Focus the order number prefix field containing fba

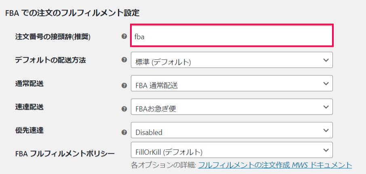(231, 36)
